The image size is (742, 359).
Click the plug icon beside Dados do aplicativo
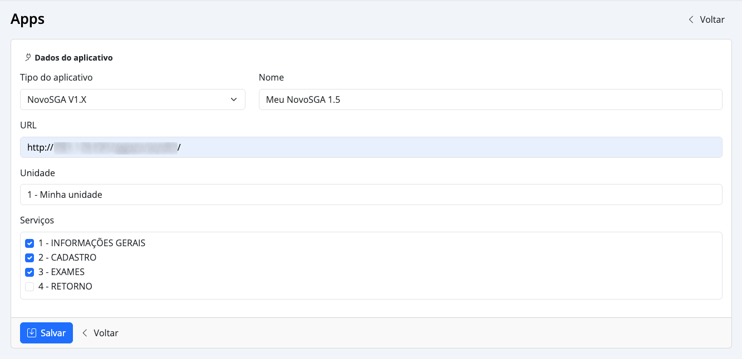tap(28, 57)
